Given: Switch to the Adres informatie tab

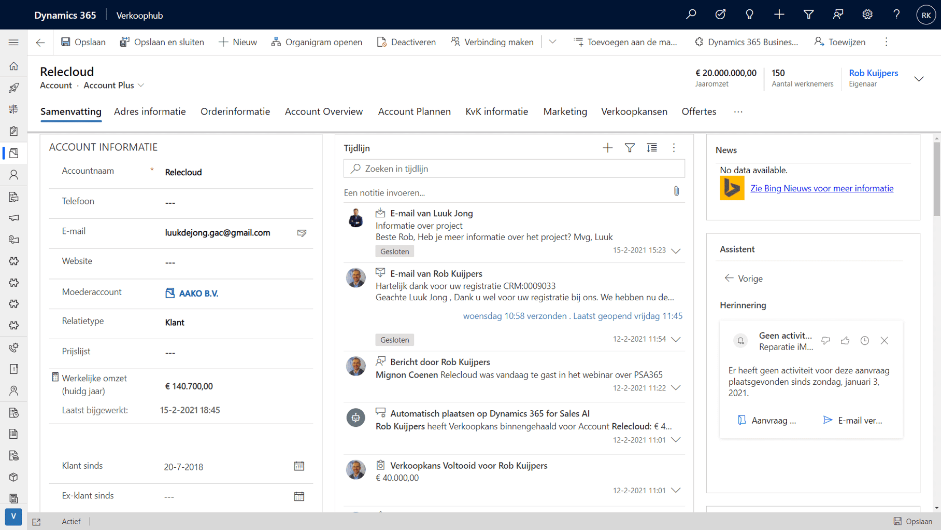Looking at the screenshot, I should [x=150, y=111].
